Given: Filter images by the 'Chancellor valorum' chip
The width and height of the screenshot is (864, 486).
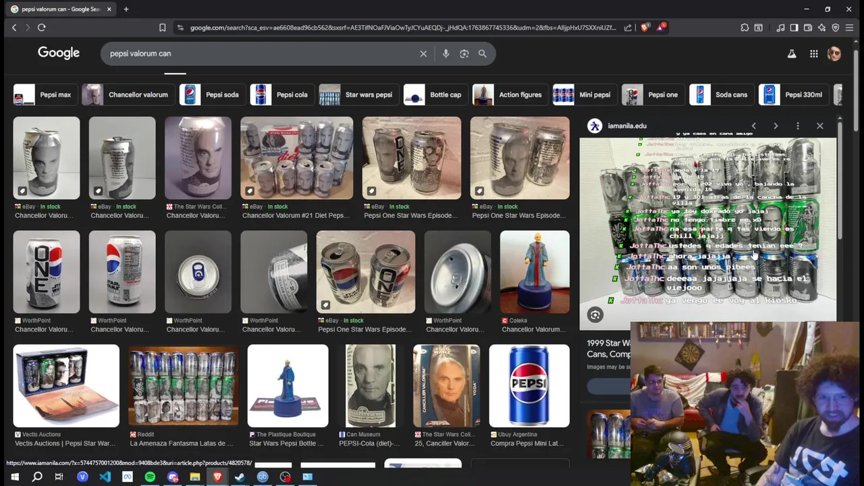Looking at the screenshot, I should coord(128,94).
